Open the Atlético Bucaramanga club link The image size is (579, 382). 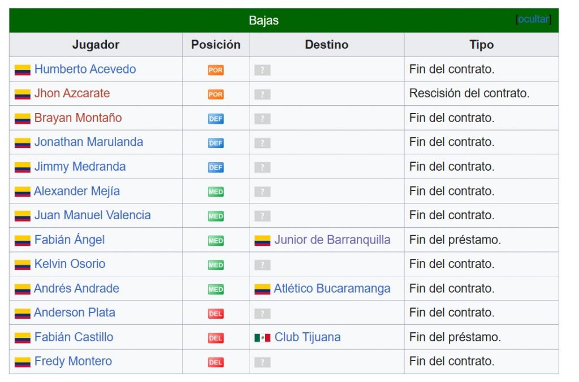[x=332, y=288]
